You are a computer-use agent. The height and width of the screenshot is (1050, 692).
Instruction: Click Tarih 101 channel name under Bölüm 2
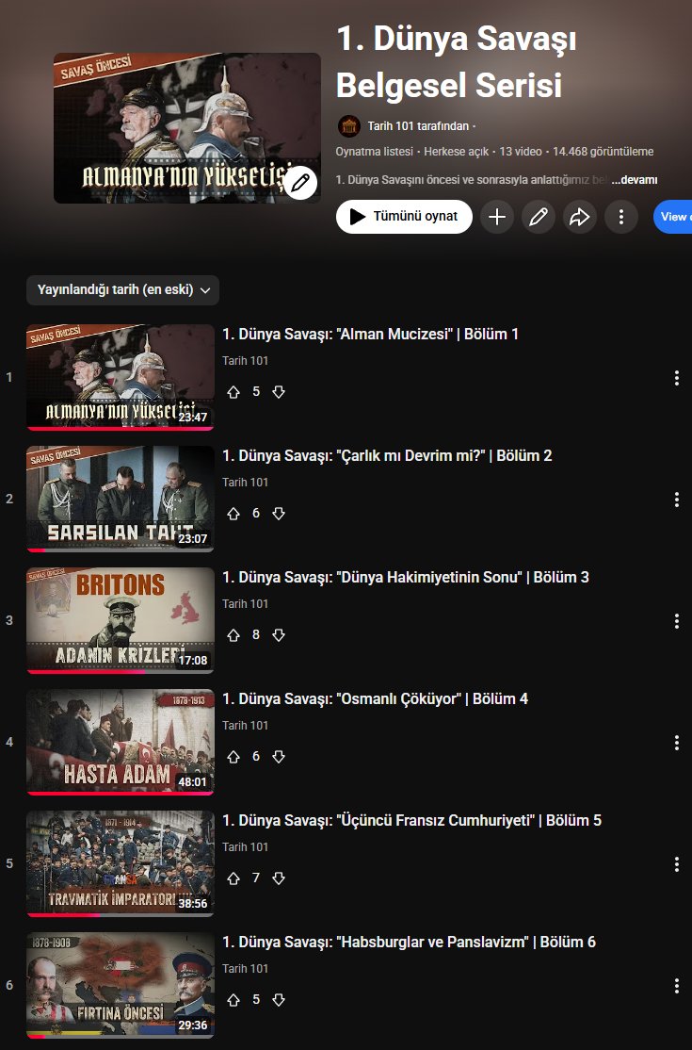pos(246,483)
